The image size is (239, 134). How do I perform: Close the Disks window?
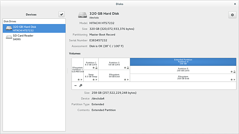coord(235,4)
